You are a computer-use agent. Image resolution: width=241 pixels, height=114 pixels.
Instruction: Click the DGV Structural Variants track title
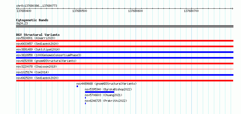click(38, 35)
